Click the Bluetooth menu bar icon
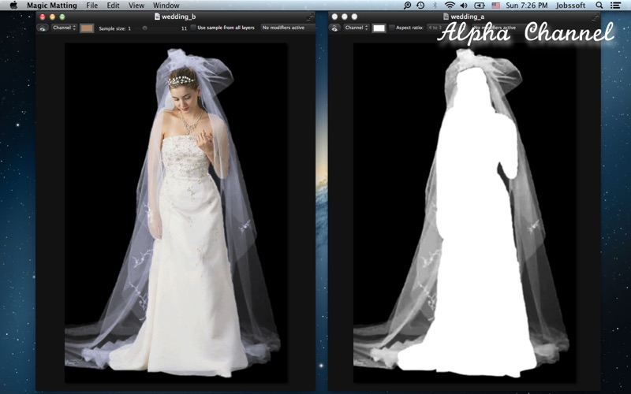This screenshot has width=631, height=394. click(435, 6)
